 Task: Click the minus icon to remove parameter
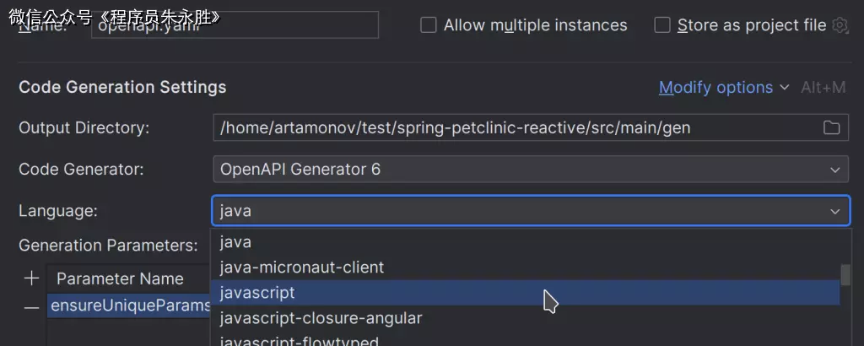point(32,307)
